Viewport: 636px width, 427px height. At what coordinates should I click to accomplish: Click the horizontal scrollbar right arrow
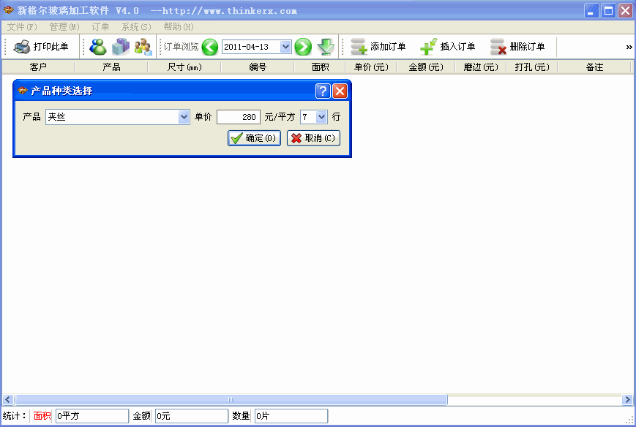coord(627,399)
